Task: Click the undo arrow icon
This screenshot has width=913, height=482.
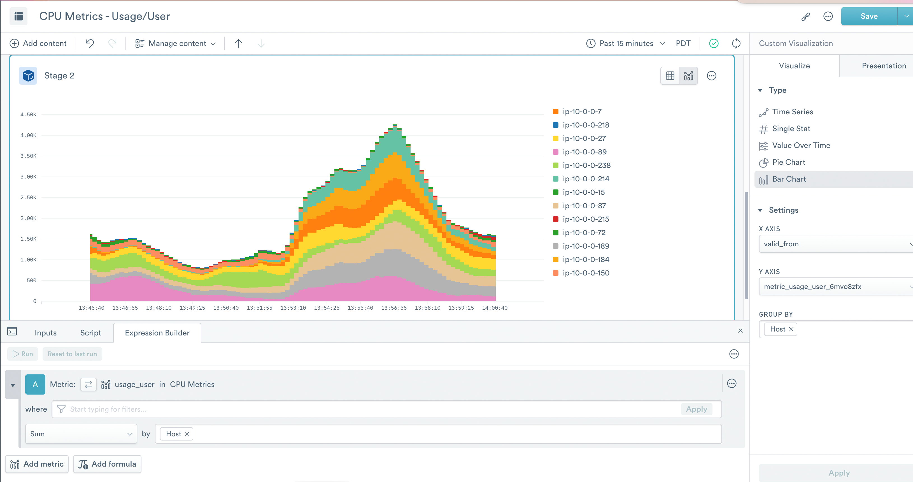Action: 90,43
